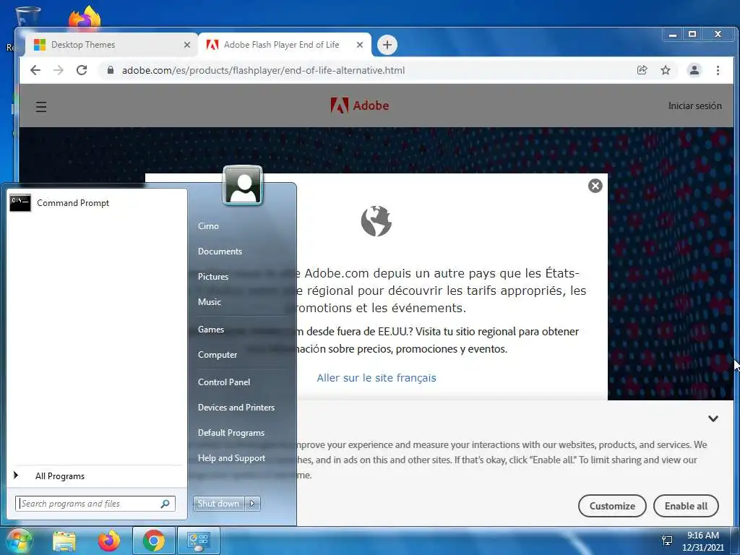Screen dimensions: 740x555
Task: Open Chrome profile avatar
Action: tap(694, 70)
